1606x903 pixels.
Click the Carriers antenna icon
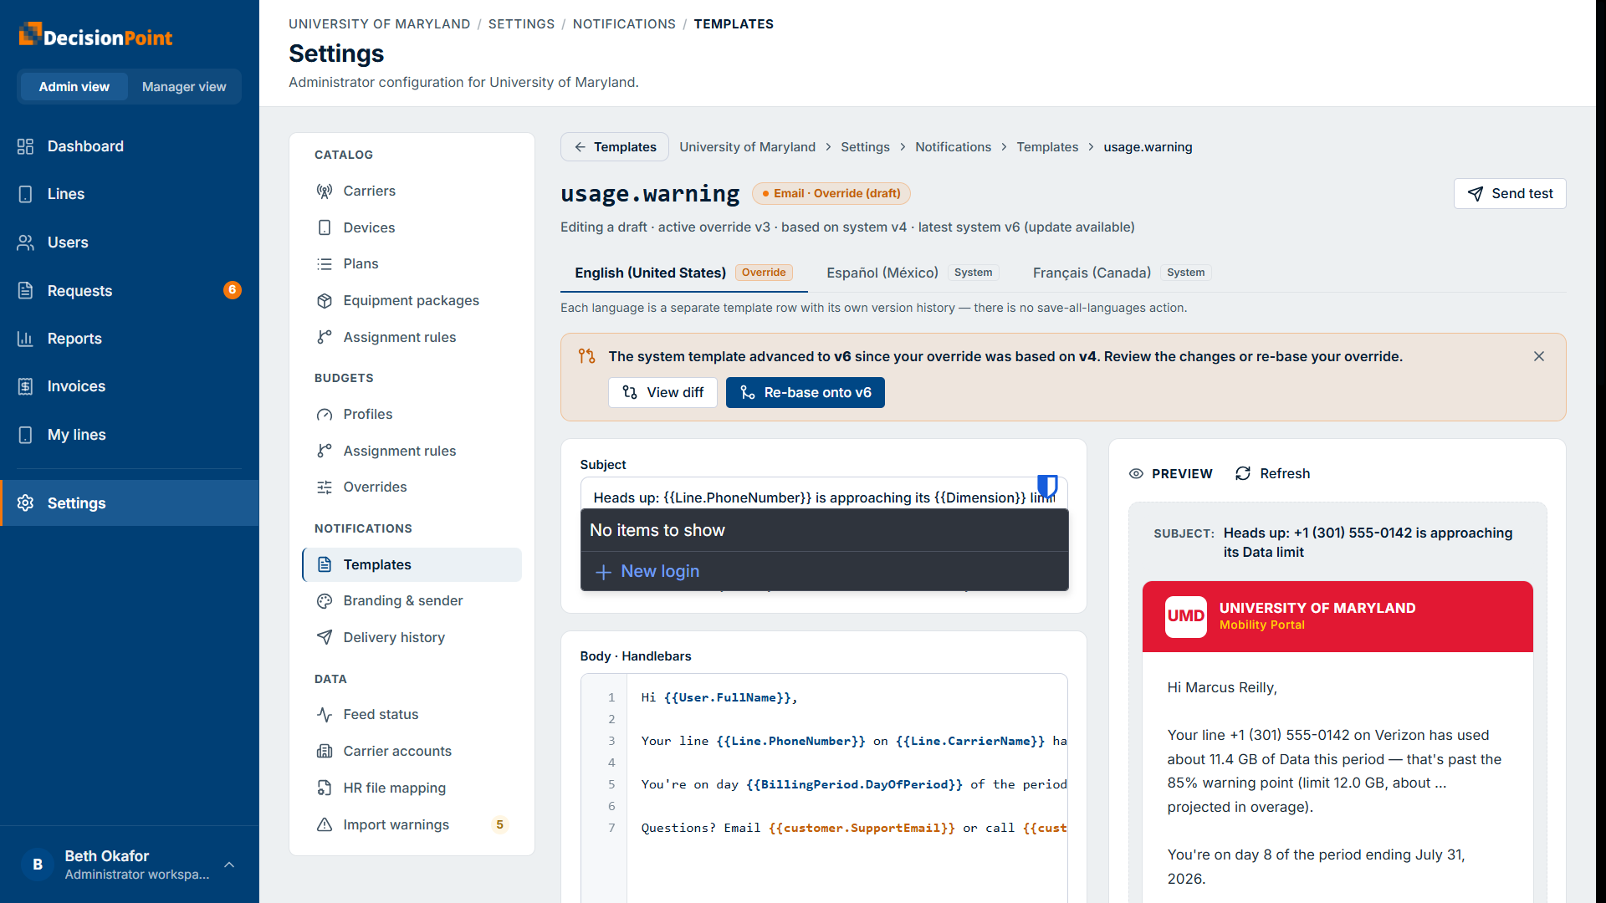325,191
